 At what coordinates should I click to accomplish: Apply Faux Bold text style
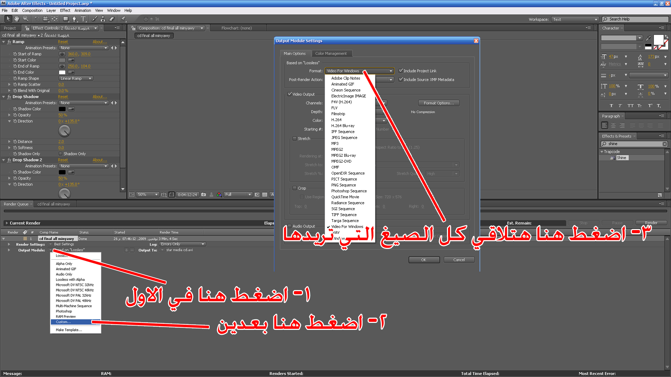(x=611, y=105)
